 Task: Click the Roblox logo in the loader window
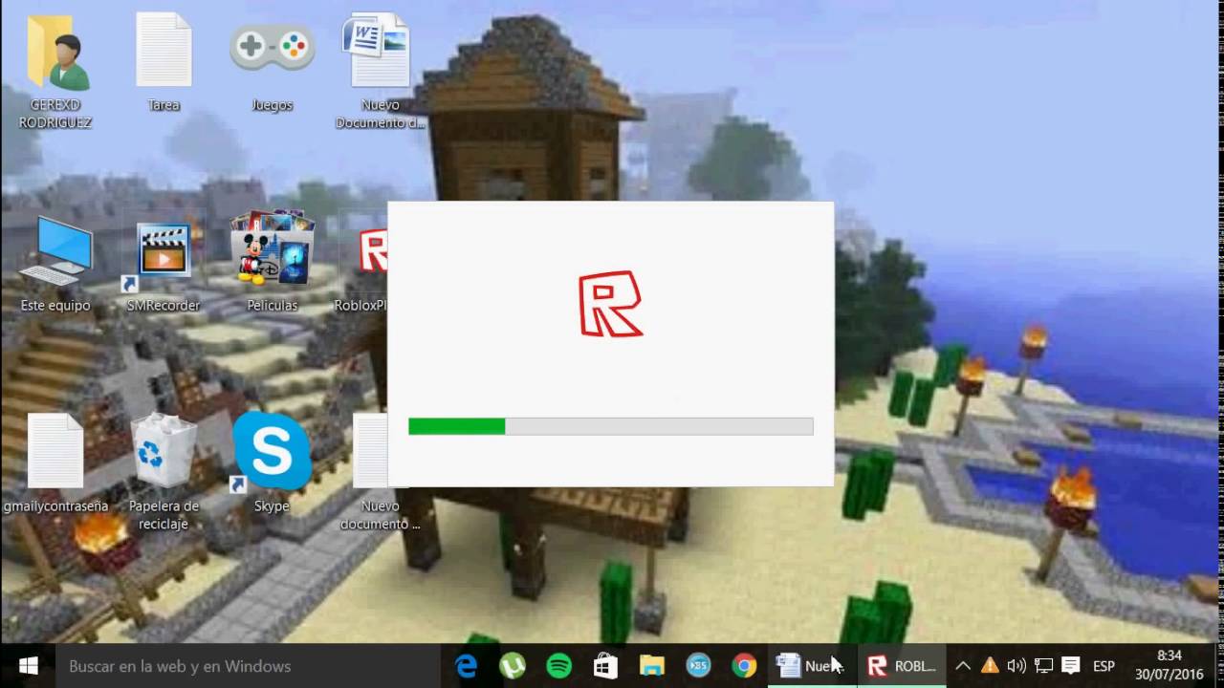click(611, 305)
